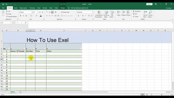Open Format as Table gallery
This screenshot has width=174, height=98.
pos(106,14)
